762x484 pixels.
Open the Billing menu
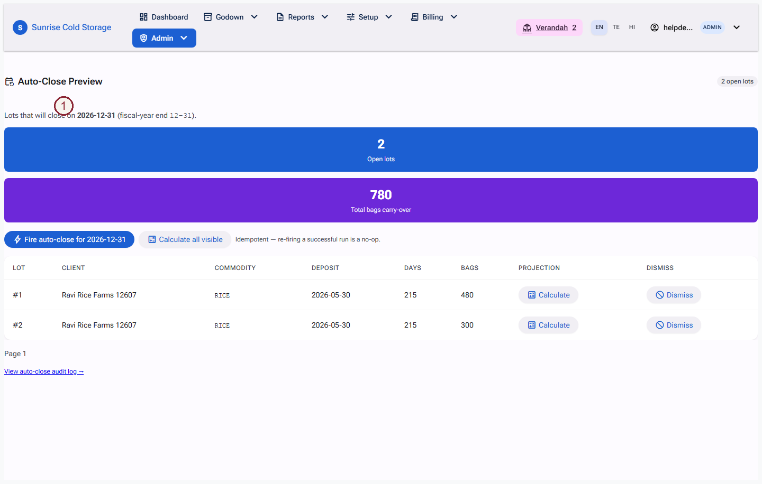(434, 17)
